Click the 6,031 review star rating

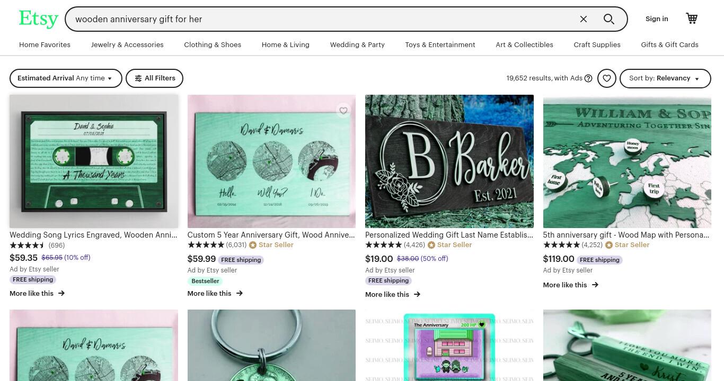(206, 245)
